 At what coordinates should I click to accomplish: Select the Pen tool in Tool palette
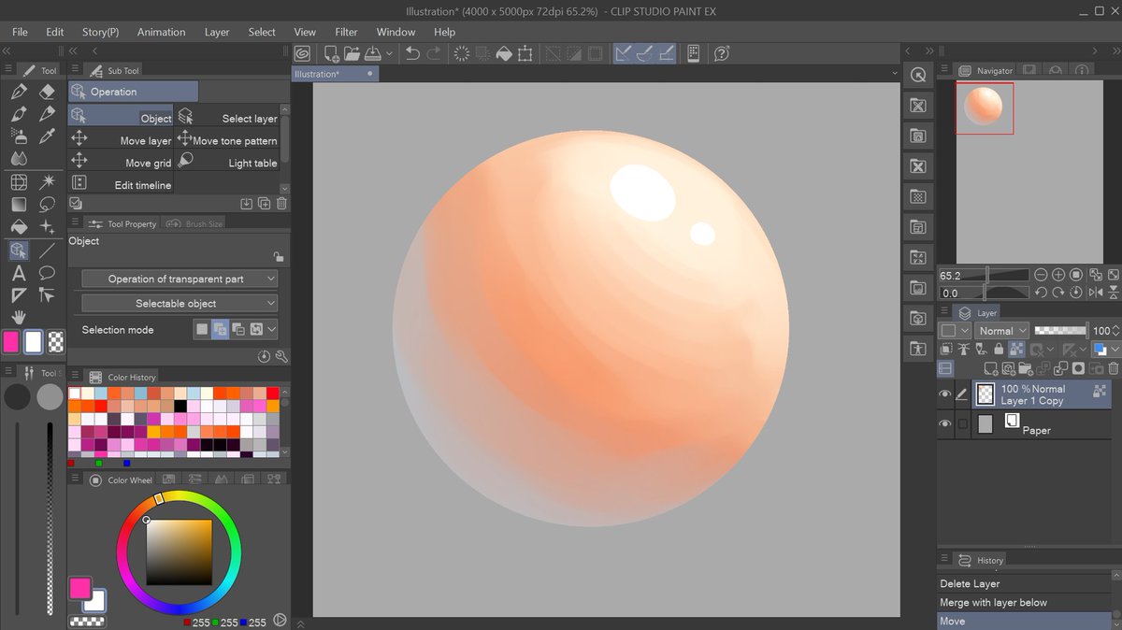coord(18,92)
